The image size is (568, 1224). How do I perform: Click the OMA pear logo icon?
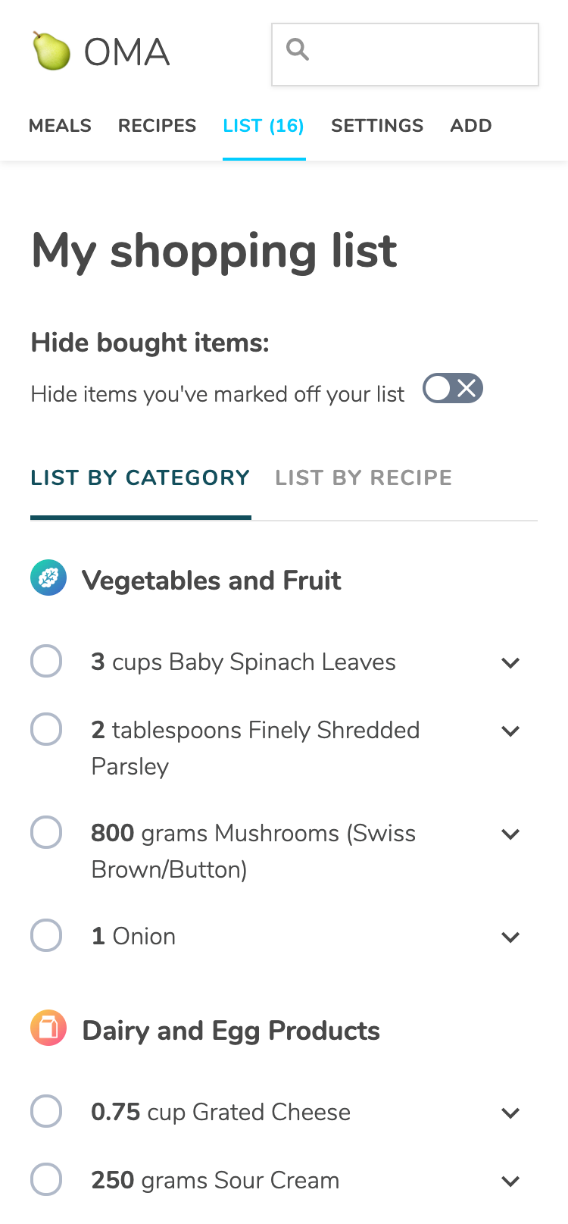[51, 52]
